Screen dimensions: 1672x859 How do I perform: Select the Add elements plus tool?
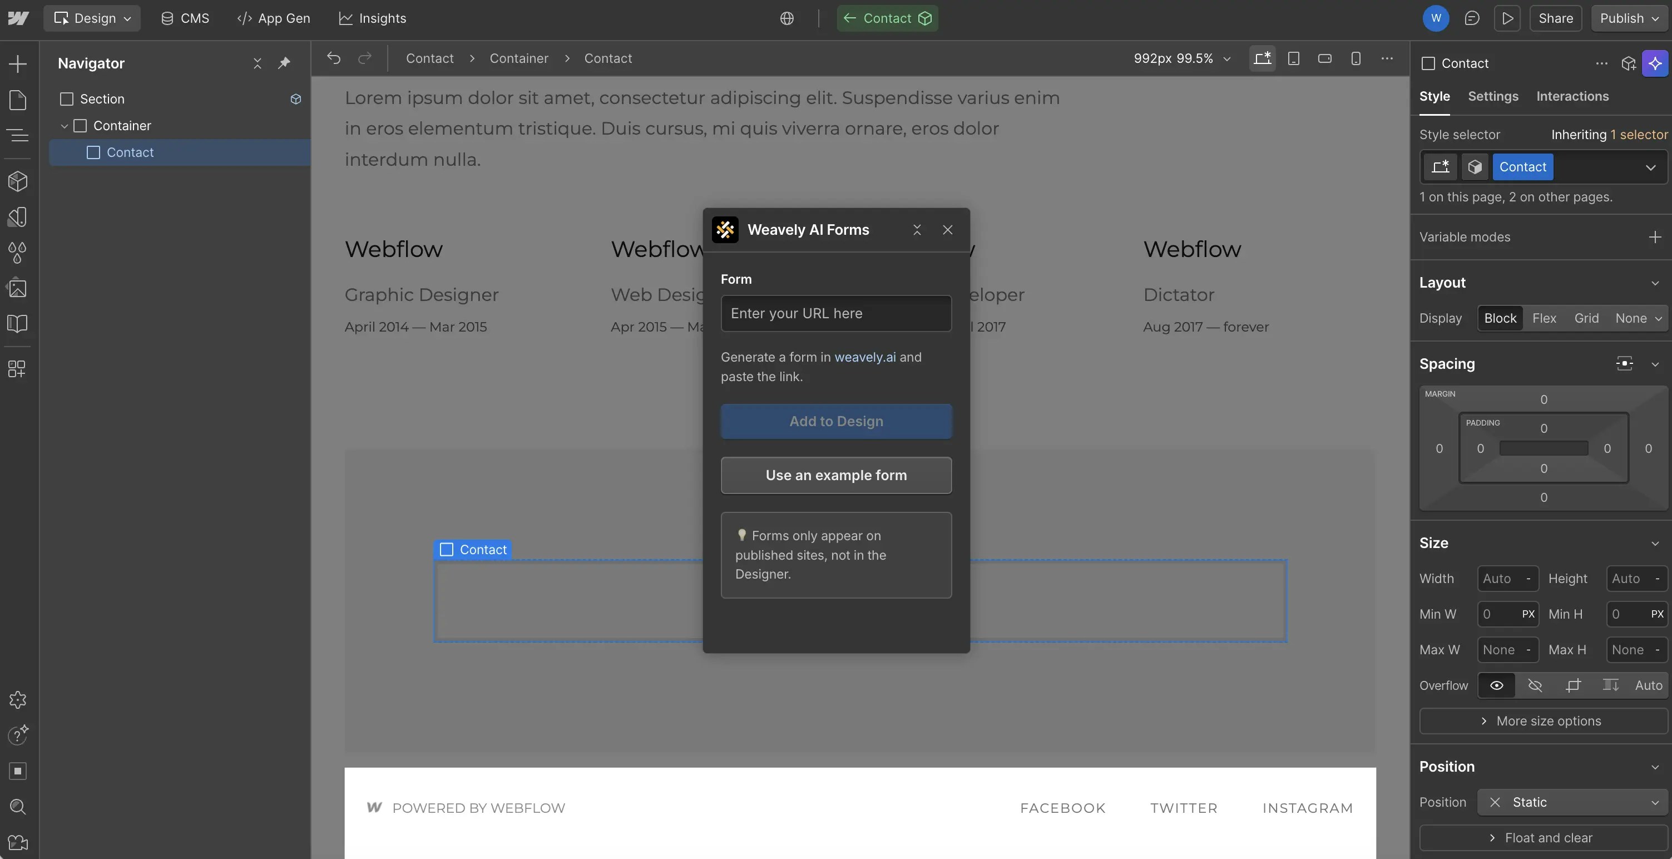18,63
